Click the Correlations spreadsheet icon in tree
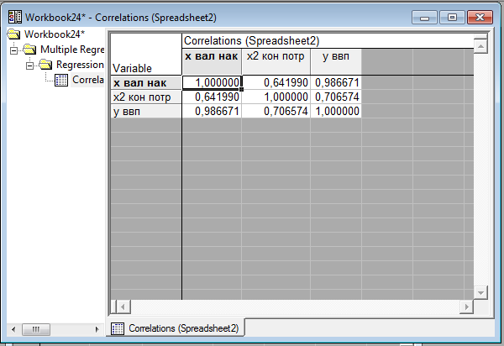The image size is (504, 346). click(61, 80)
